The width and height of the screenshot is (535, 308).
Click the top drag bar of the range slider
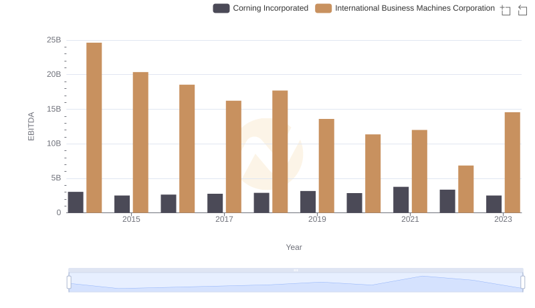[296, 271]
